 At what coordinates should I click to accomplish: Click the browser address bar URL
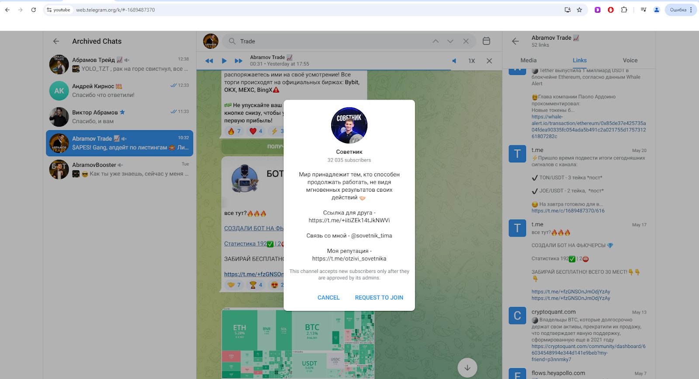115,10
